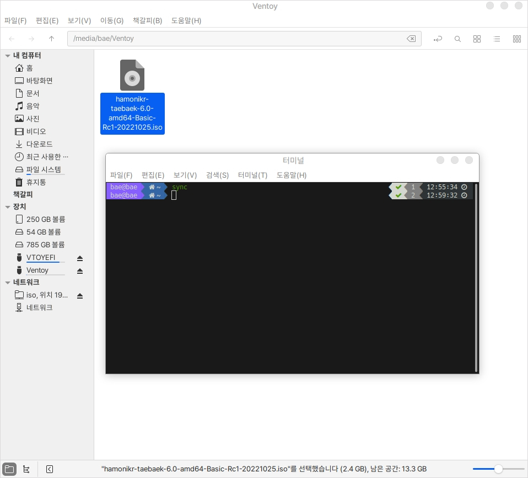Go up to the parent folder
The height and width of the screenshot is (478, 528).
(51, 39)
